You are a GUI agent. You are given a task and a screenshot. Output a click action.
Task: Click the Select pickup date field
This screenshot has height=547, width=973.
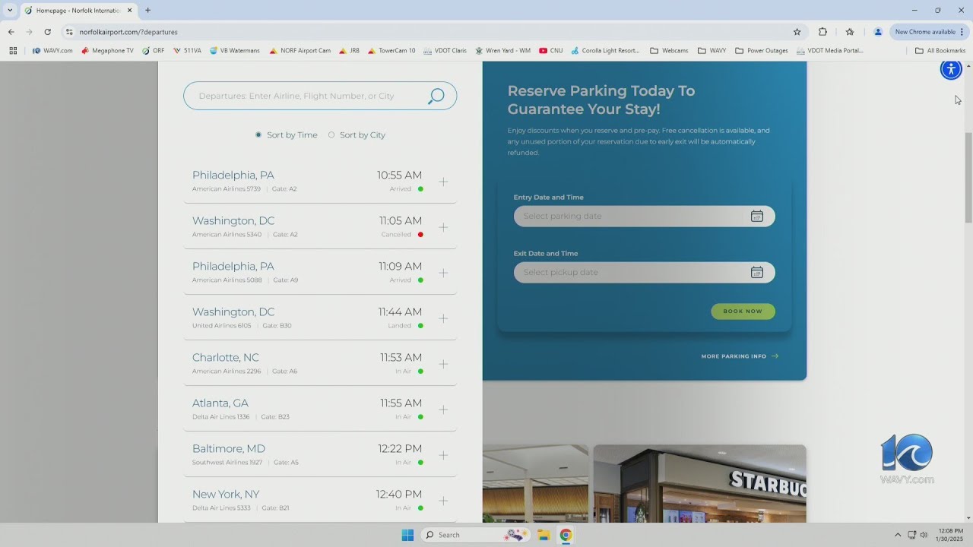[x=645, y=272]
